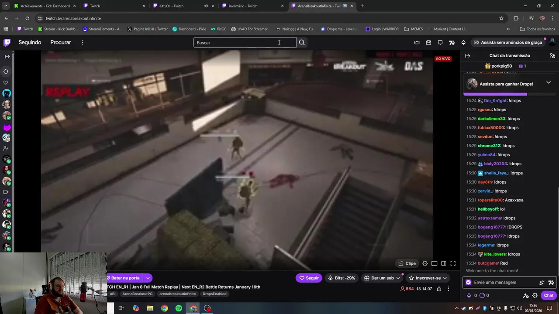Viewport: 559px width, 314px height.
Task: Open the Seguindo section
Action: tap(30, 42)
